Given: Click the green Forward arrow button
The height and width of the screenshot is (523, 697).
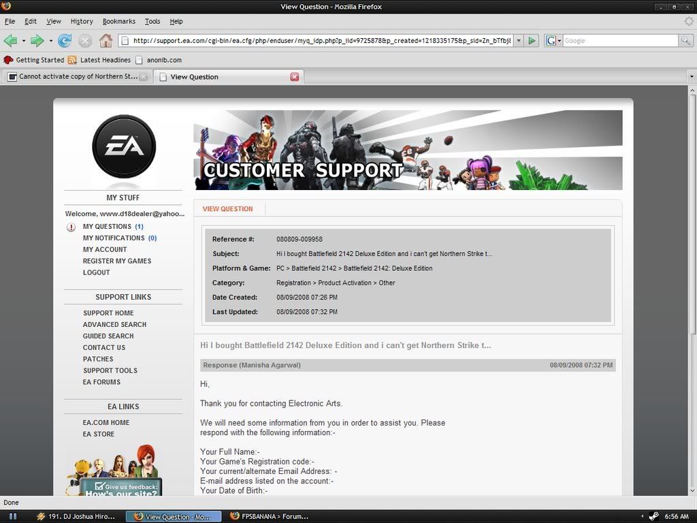Looking at the screenshot, I should click(x=37, y=41).
